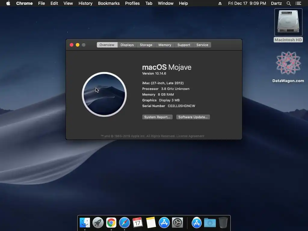Screen dimensions: 308x231
Task: Click the Display 3 MB graphics value
Action: coord(169,100)
